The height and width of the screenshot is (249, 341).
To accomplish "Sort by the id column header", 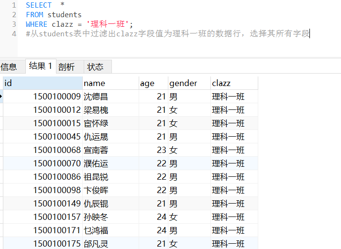I will click(43, 83).
